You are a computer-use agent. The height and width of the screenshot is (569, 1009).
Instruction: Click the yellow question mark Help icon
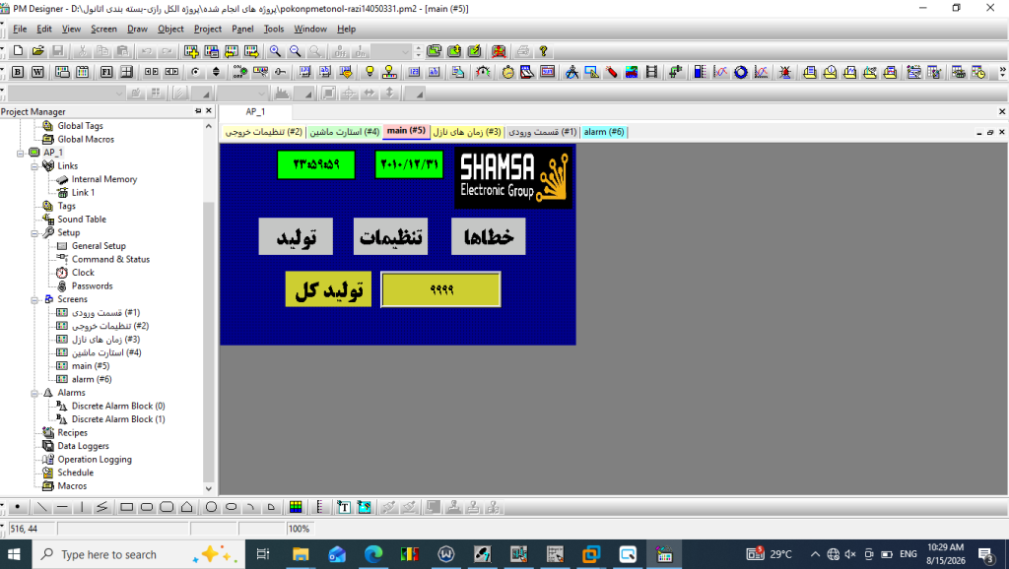coord(543,51)
